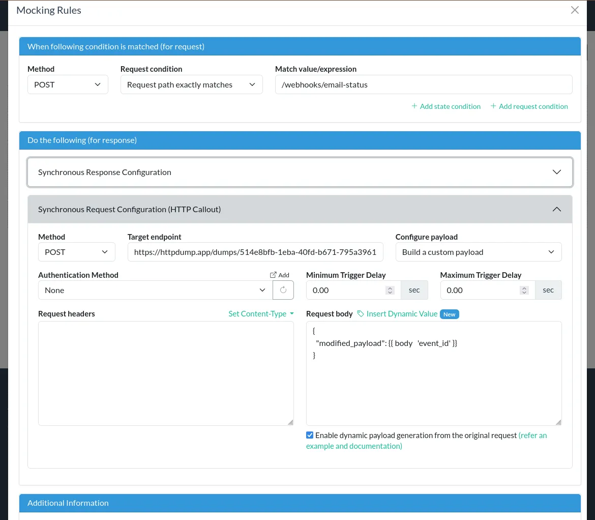
Task: Uncheck Enable dynamic payload generation
Action: [x=309, y=435]
